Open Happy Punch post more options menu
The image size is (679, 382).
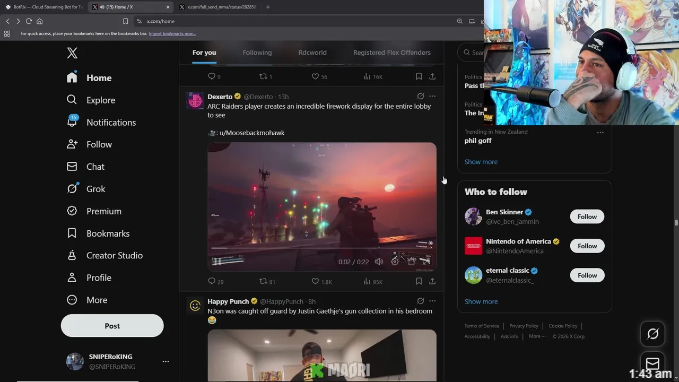(x=432, y=301)
